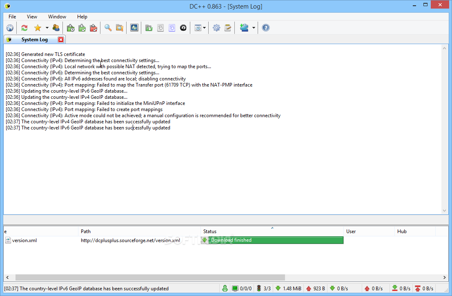Image resolution: width=452 pixels, height=296 pixels.
Task: Click the 'Active mode could not be achieved' line
Action: (143, 116)
